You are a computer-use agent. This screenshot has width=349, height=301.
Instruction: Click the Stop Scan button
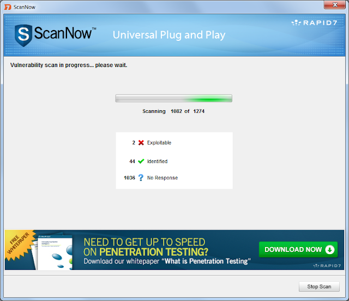(319, 286)
